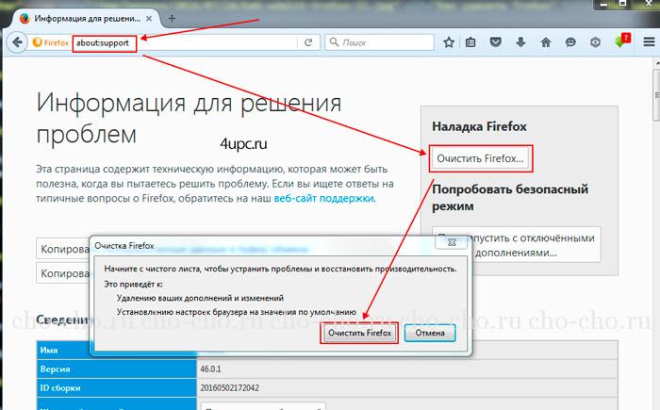
Task: Click the red extension icon with badge
Action: pos(622,41)
